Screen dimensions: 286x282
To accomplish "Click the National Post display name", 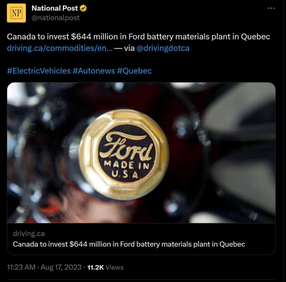I will pyautogui.click(x=55, y=8).
